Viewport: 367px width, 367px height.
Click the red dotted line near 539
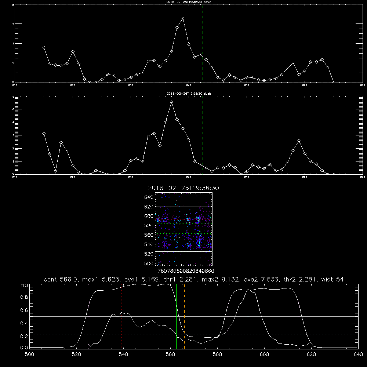(x=121, y=316)
